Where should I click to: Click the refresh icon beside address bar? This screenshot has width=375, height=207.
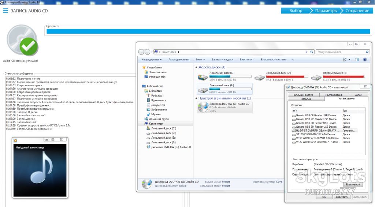pos(312,52)
